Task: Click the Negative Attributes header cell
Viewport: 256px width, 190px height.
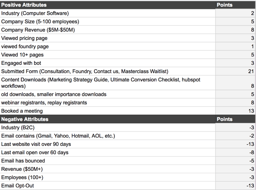Action: (108, 119)
